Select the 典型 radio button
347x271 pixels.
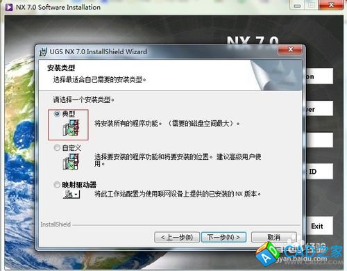tap(57, 114)
